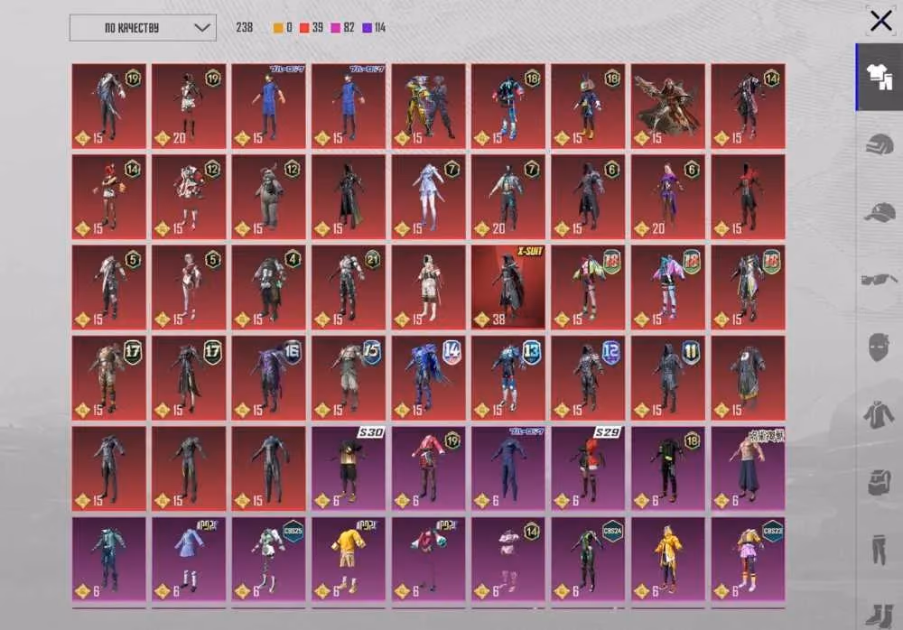903x630 pixels.
Task: Open the face mask category
Action: 879,347
